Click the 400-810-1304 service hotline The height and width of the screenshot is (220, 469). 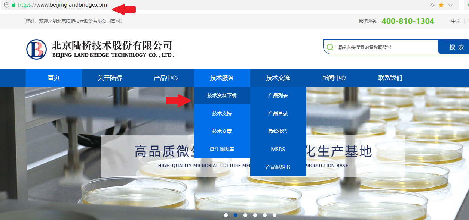408,21
